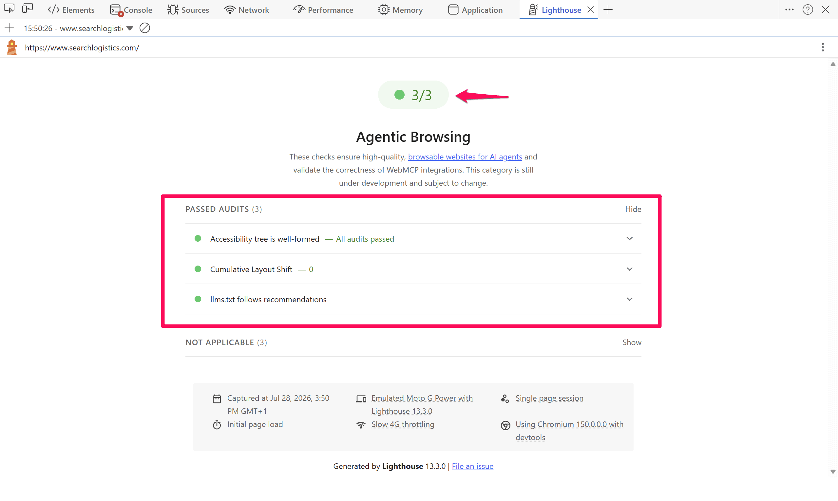Click the scrollbar down arrow
Viewport: 838px width, 501px height.
tap(833, 472)
